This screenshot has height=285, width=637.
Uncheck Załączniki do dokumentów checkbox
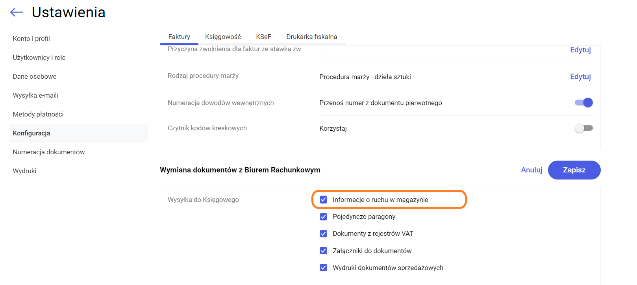(324, 251)
